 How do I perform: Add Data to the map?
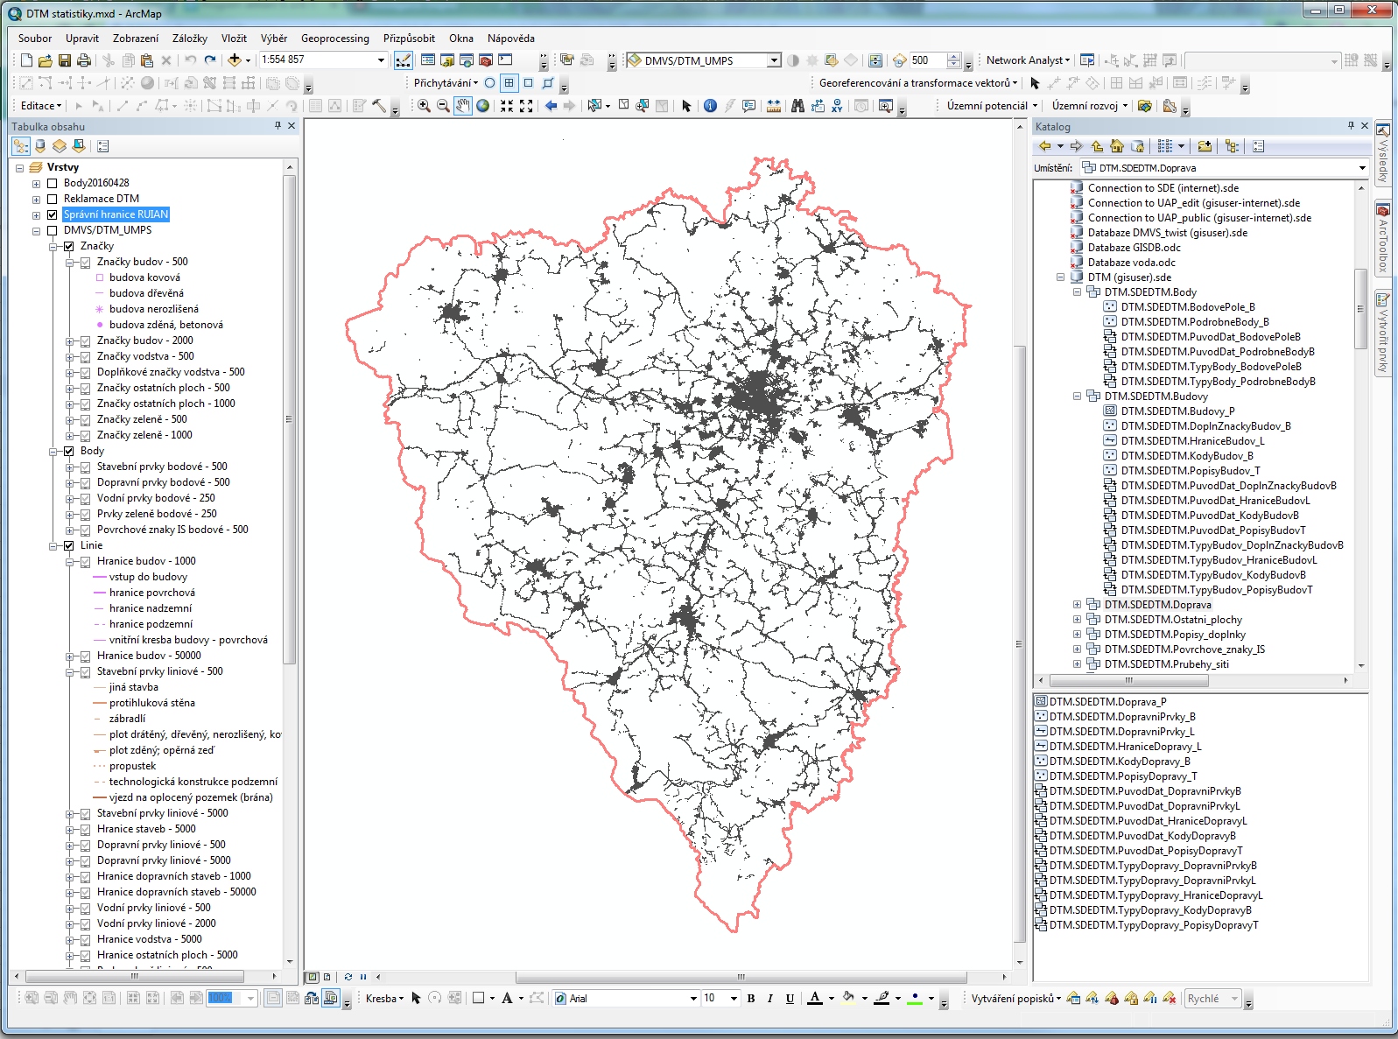pyautogui.click(x=234, y=60)
